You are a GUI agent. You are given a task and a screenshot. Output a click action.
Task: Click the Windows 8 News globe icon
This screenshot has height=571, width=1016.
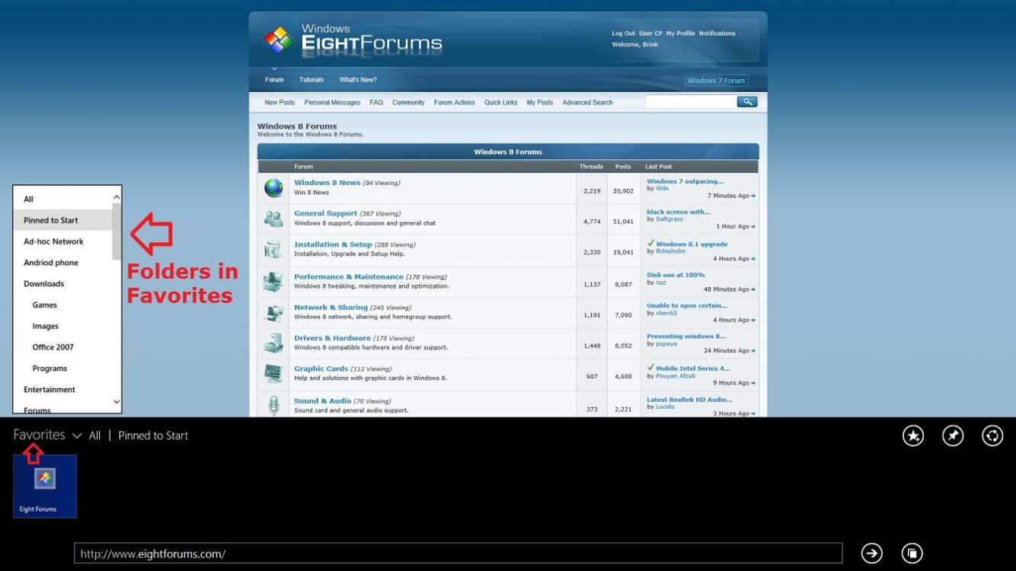point(273,187)
